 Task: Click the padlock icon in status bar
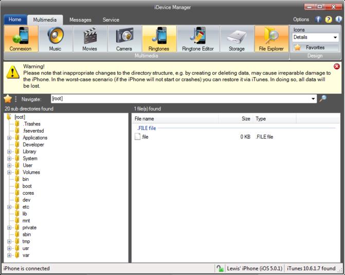coord(220,268)
